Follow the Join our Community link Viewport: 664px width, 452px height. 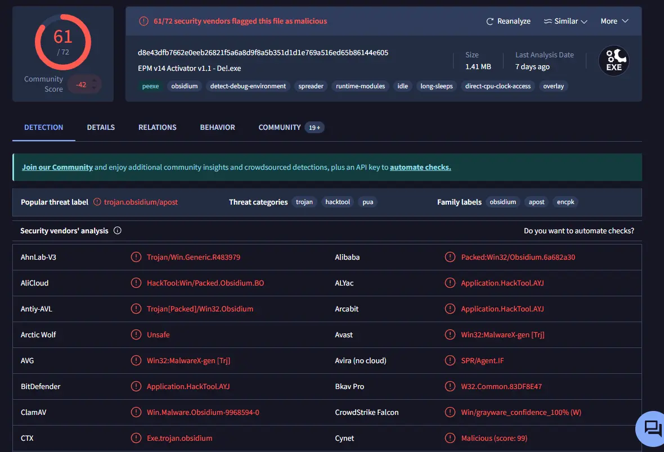57,167
